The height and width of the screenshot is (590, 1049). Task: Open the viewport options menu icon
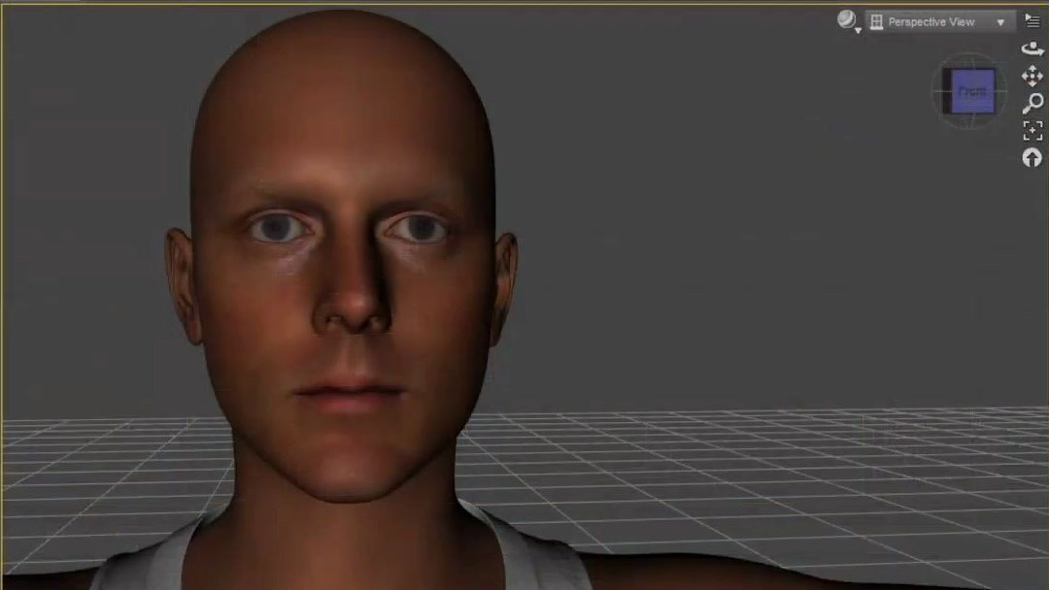1032,19
